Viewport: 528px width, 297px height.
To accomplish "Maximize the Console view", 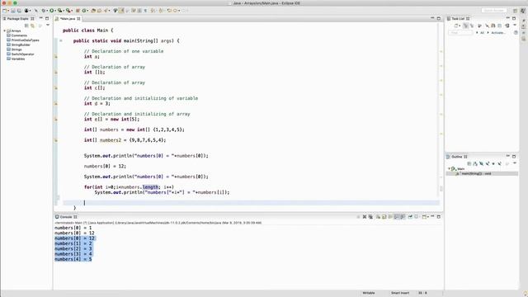I will [439, 217].
